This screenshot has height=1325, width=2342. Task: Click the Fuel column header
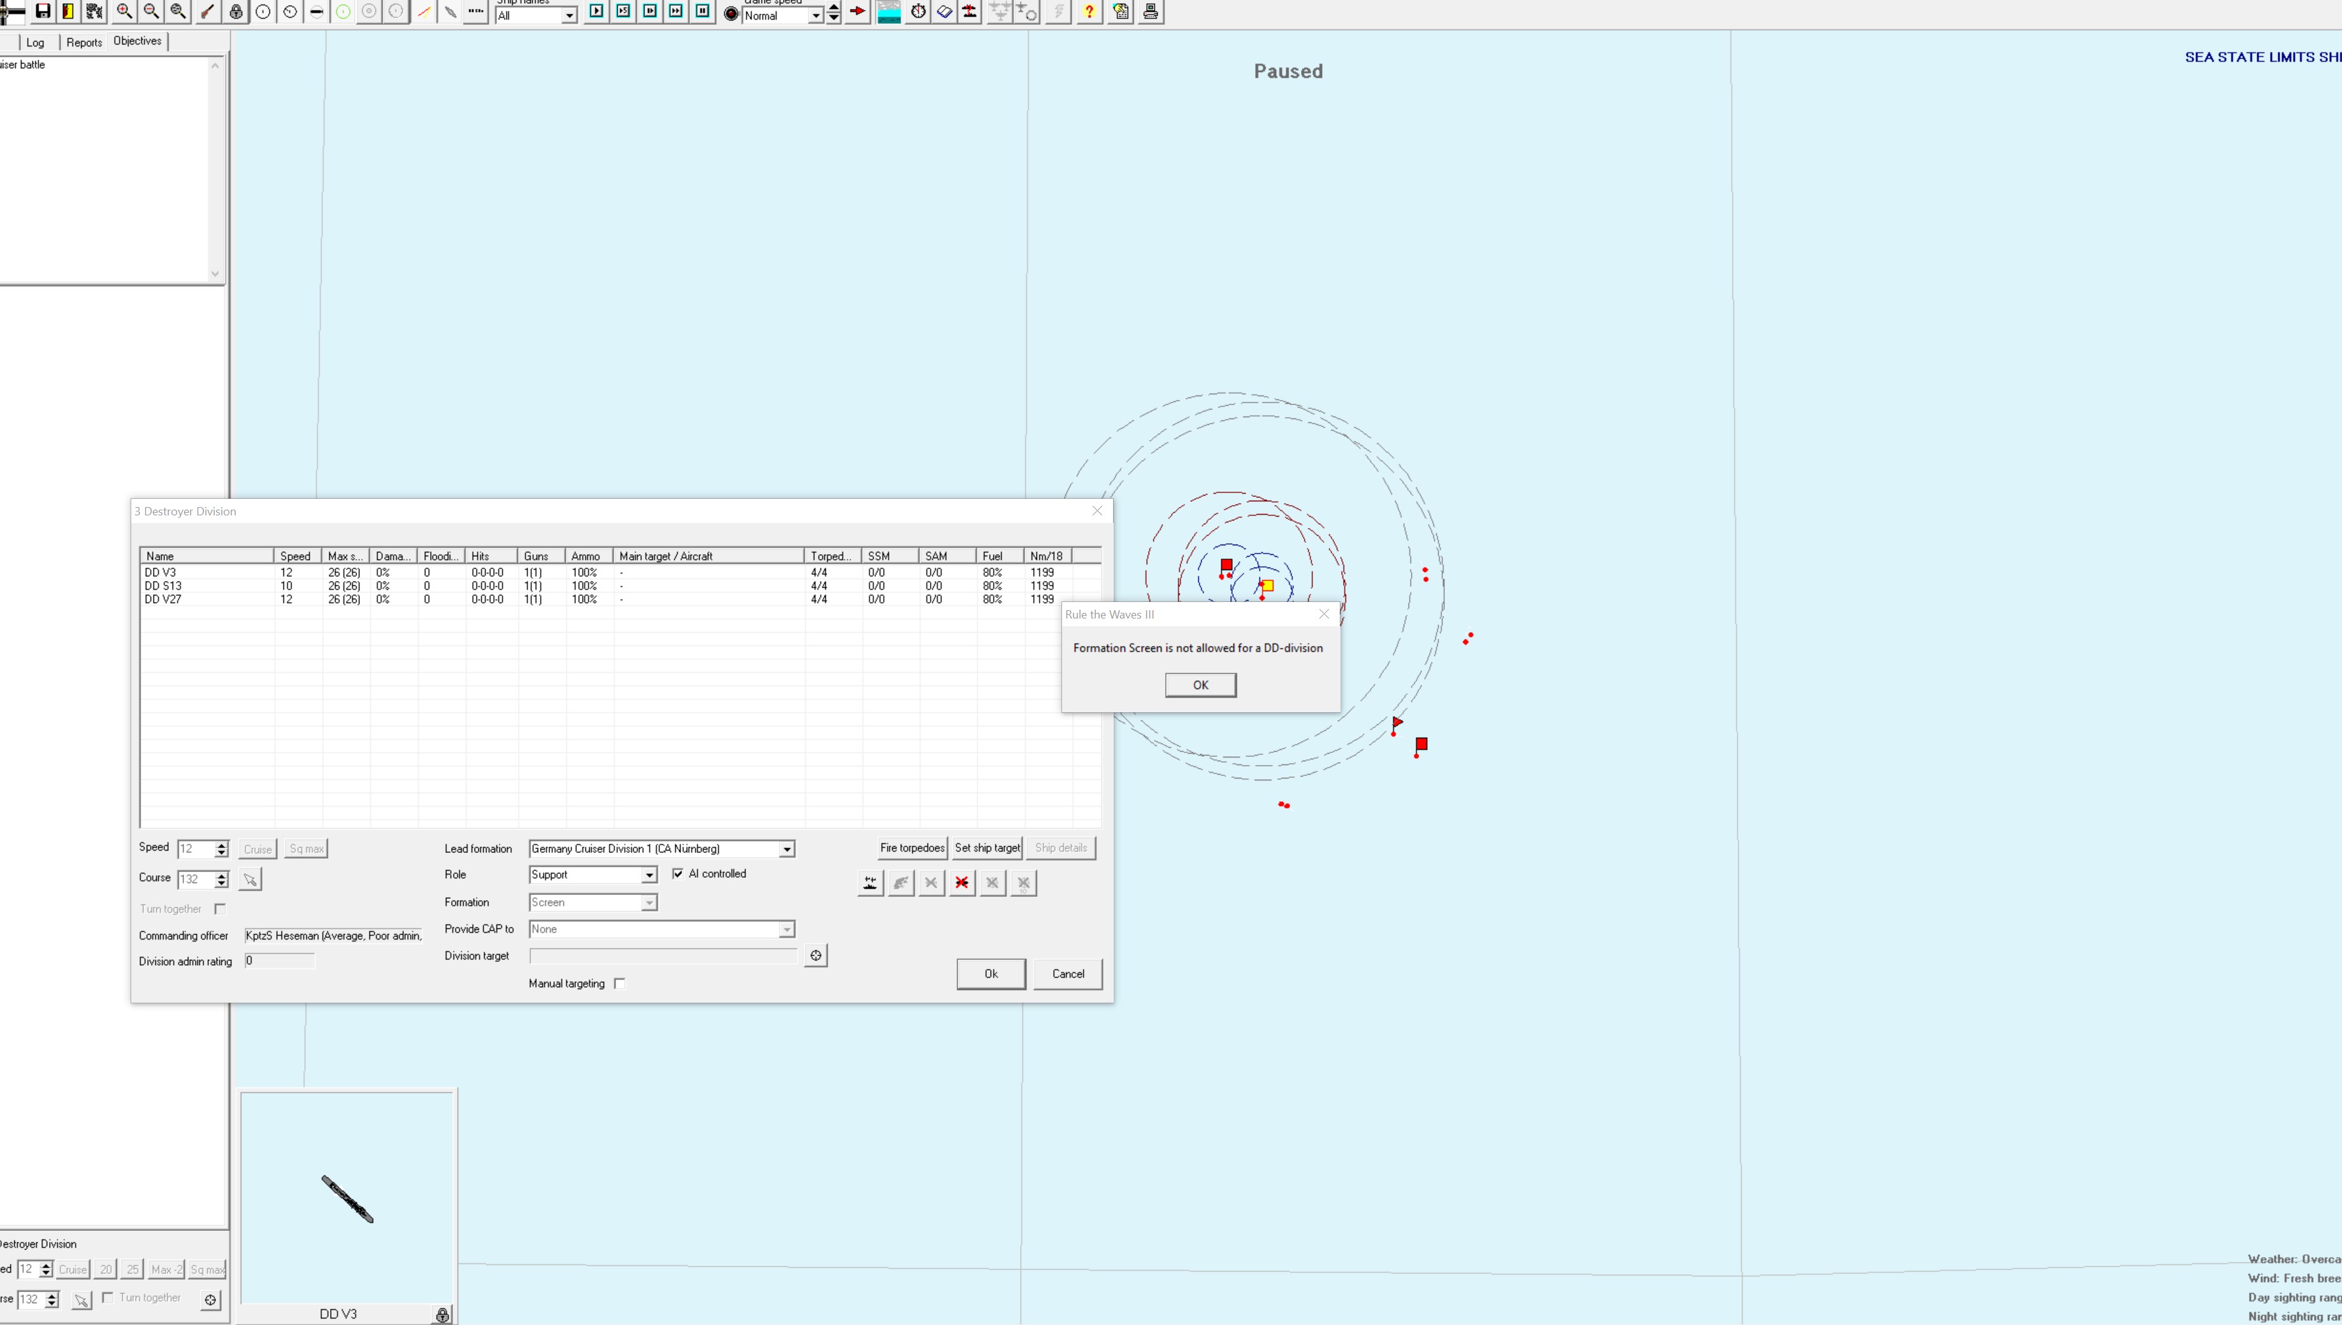tap(1000, 556)
